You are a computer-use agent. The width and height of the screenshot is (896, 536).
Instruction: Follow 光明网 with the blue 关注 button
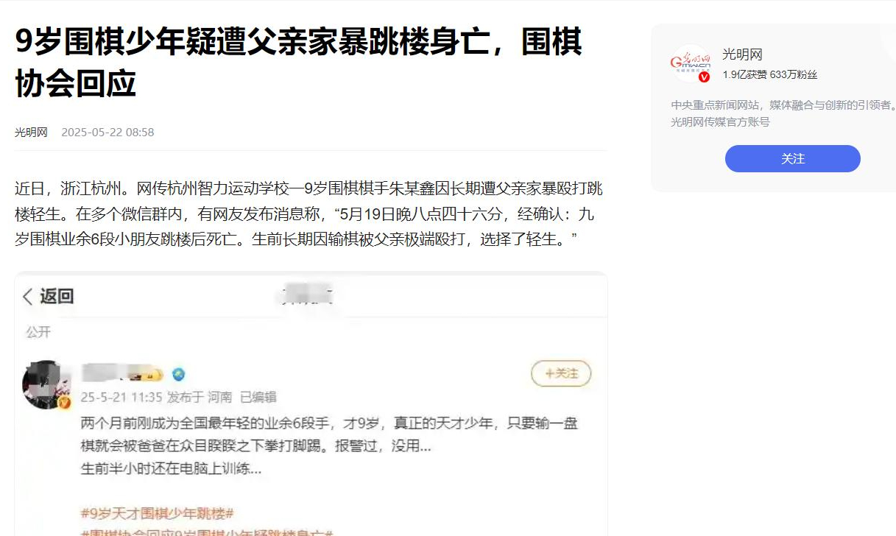[792, 159]
